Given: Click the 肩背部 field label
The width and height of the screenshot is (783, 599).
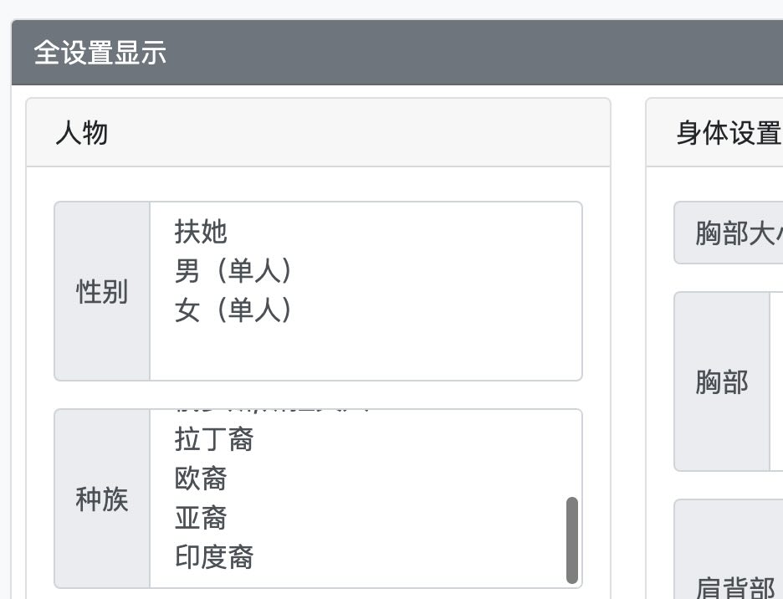Looking at the screenshot, I should click(734, 586).
